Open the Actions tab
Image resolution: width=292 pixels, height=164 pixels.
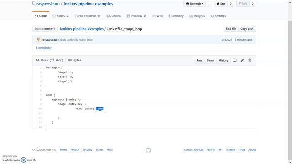pos(114,16)
